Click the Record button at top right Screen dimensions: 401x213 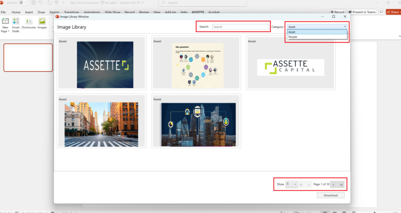[338, 12]
